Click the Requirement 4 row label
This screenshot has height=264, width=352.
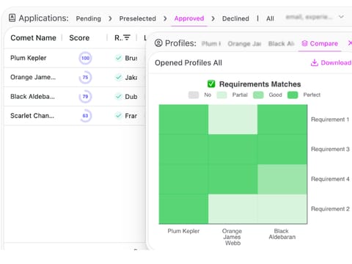point(330,179)
